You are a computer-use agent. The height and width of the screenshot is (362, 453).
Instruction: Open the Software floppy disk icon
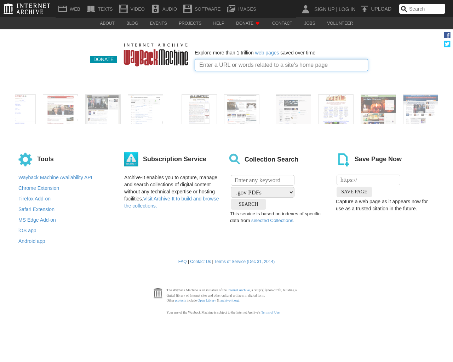(188, 9)
